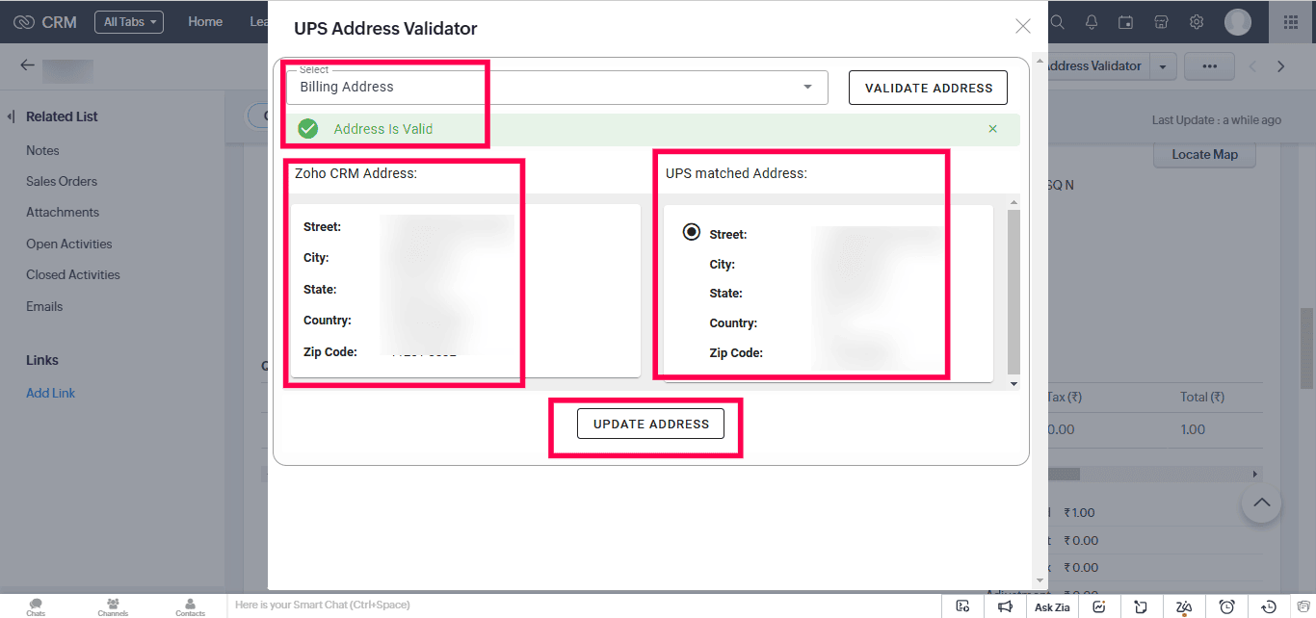1316x618 pixels.
Task: Open Closed Activities related list
Action: click(73, 274)
